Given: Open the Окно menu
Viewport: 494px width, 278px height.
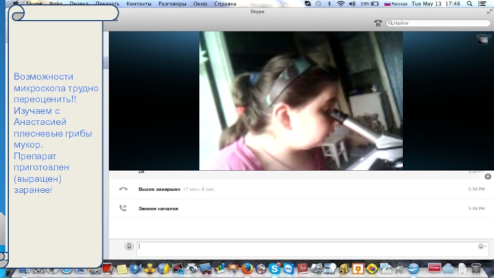Looking at the screenshot, I should 200,4.
